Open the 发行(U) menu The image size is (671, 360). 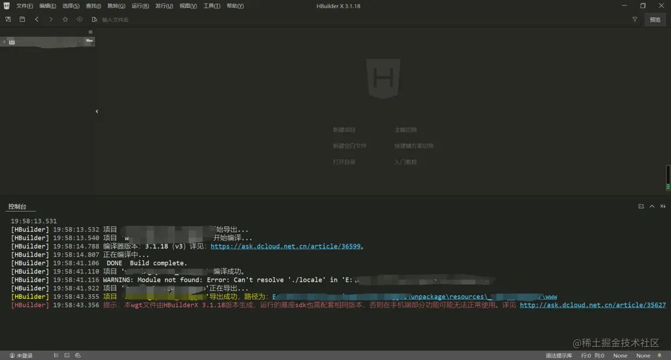click(x=164, y=6)
